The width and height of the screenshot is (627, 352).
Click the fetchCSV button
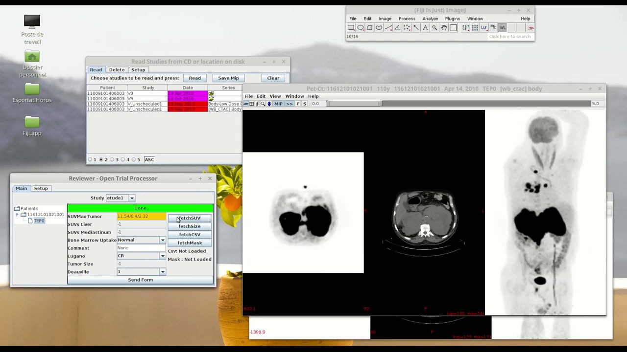coord(190,235)
